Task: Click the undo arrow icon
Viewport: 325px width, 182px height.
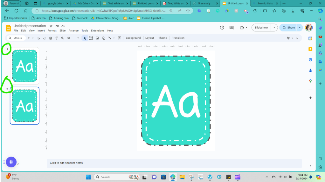Action: [x=38, y=38]
